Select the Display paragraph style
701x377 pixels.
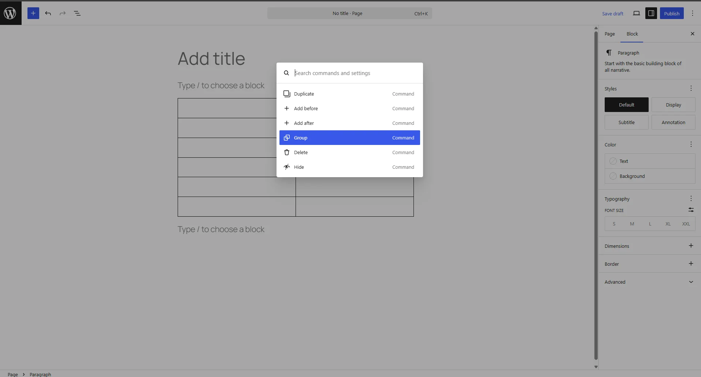click(x=674, y=105)
